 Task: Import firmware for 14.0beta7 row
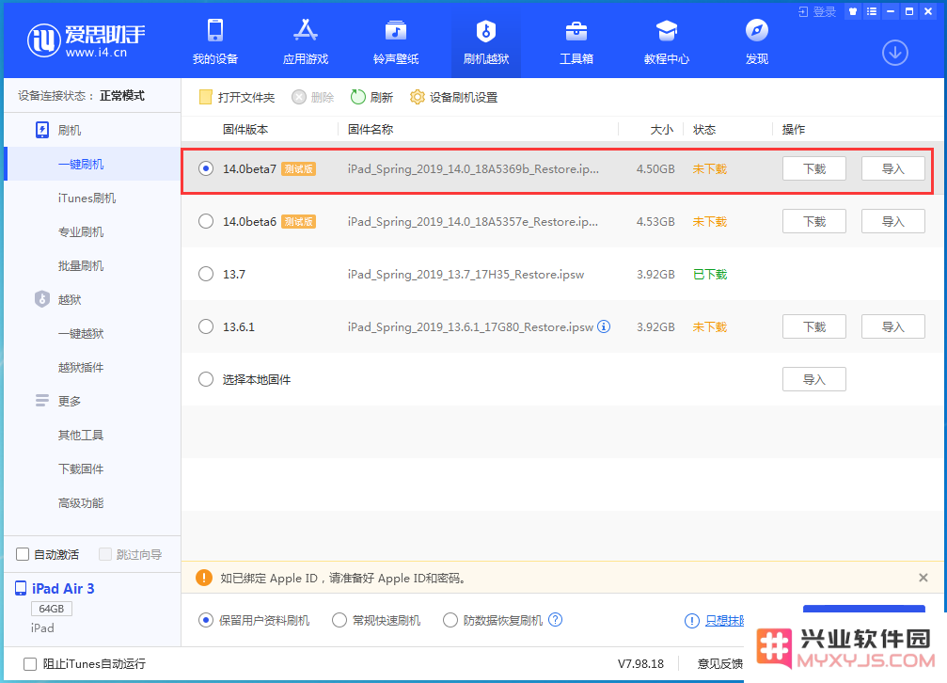tap(892, 168)
